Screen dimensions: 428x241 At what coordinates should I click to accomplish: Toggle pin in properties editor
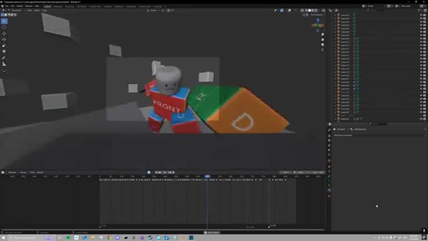point(425,129)
